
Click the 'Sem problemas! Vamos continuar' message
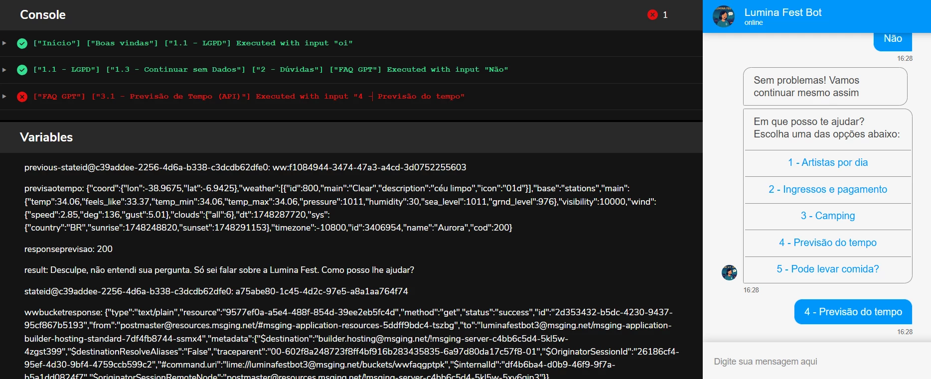pos(825,87)
